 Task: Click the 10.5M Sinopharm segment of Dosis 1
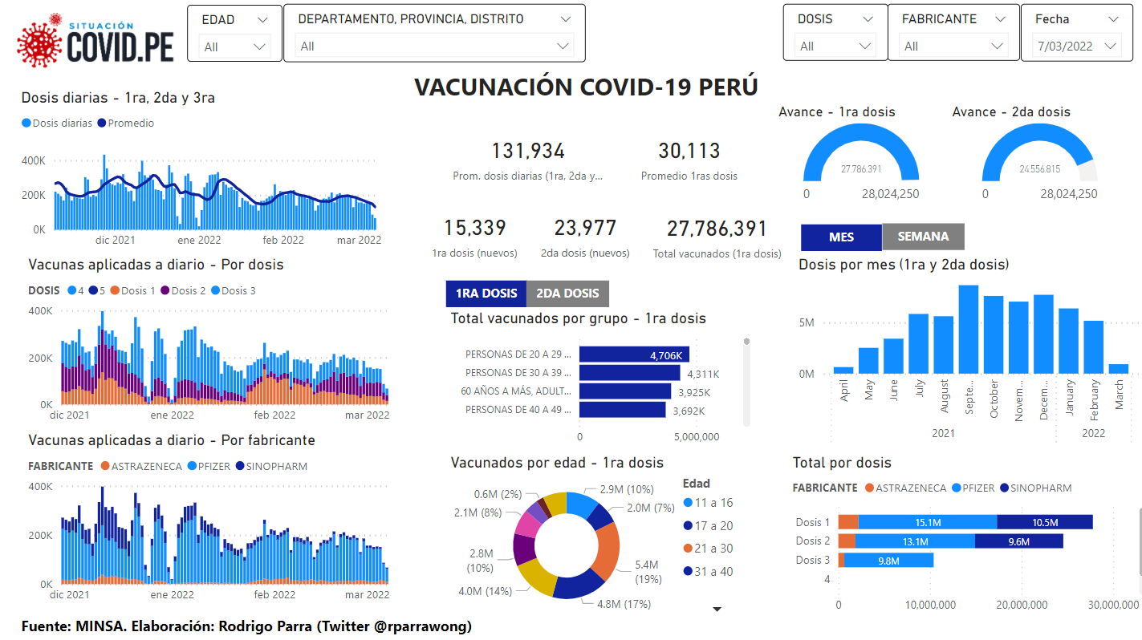click(1045, 522)
